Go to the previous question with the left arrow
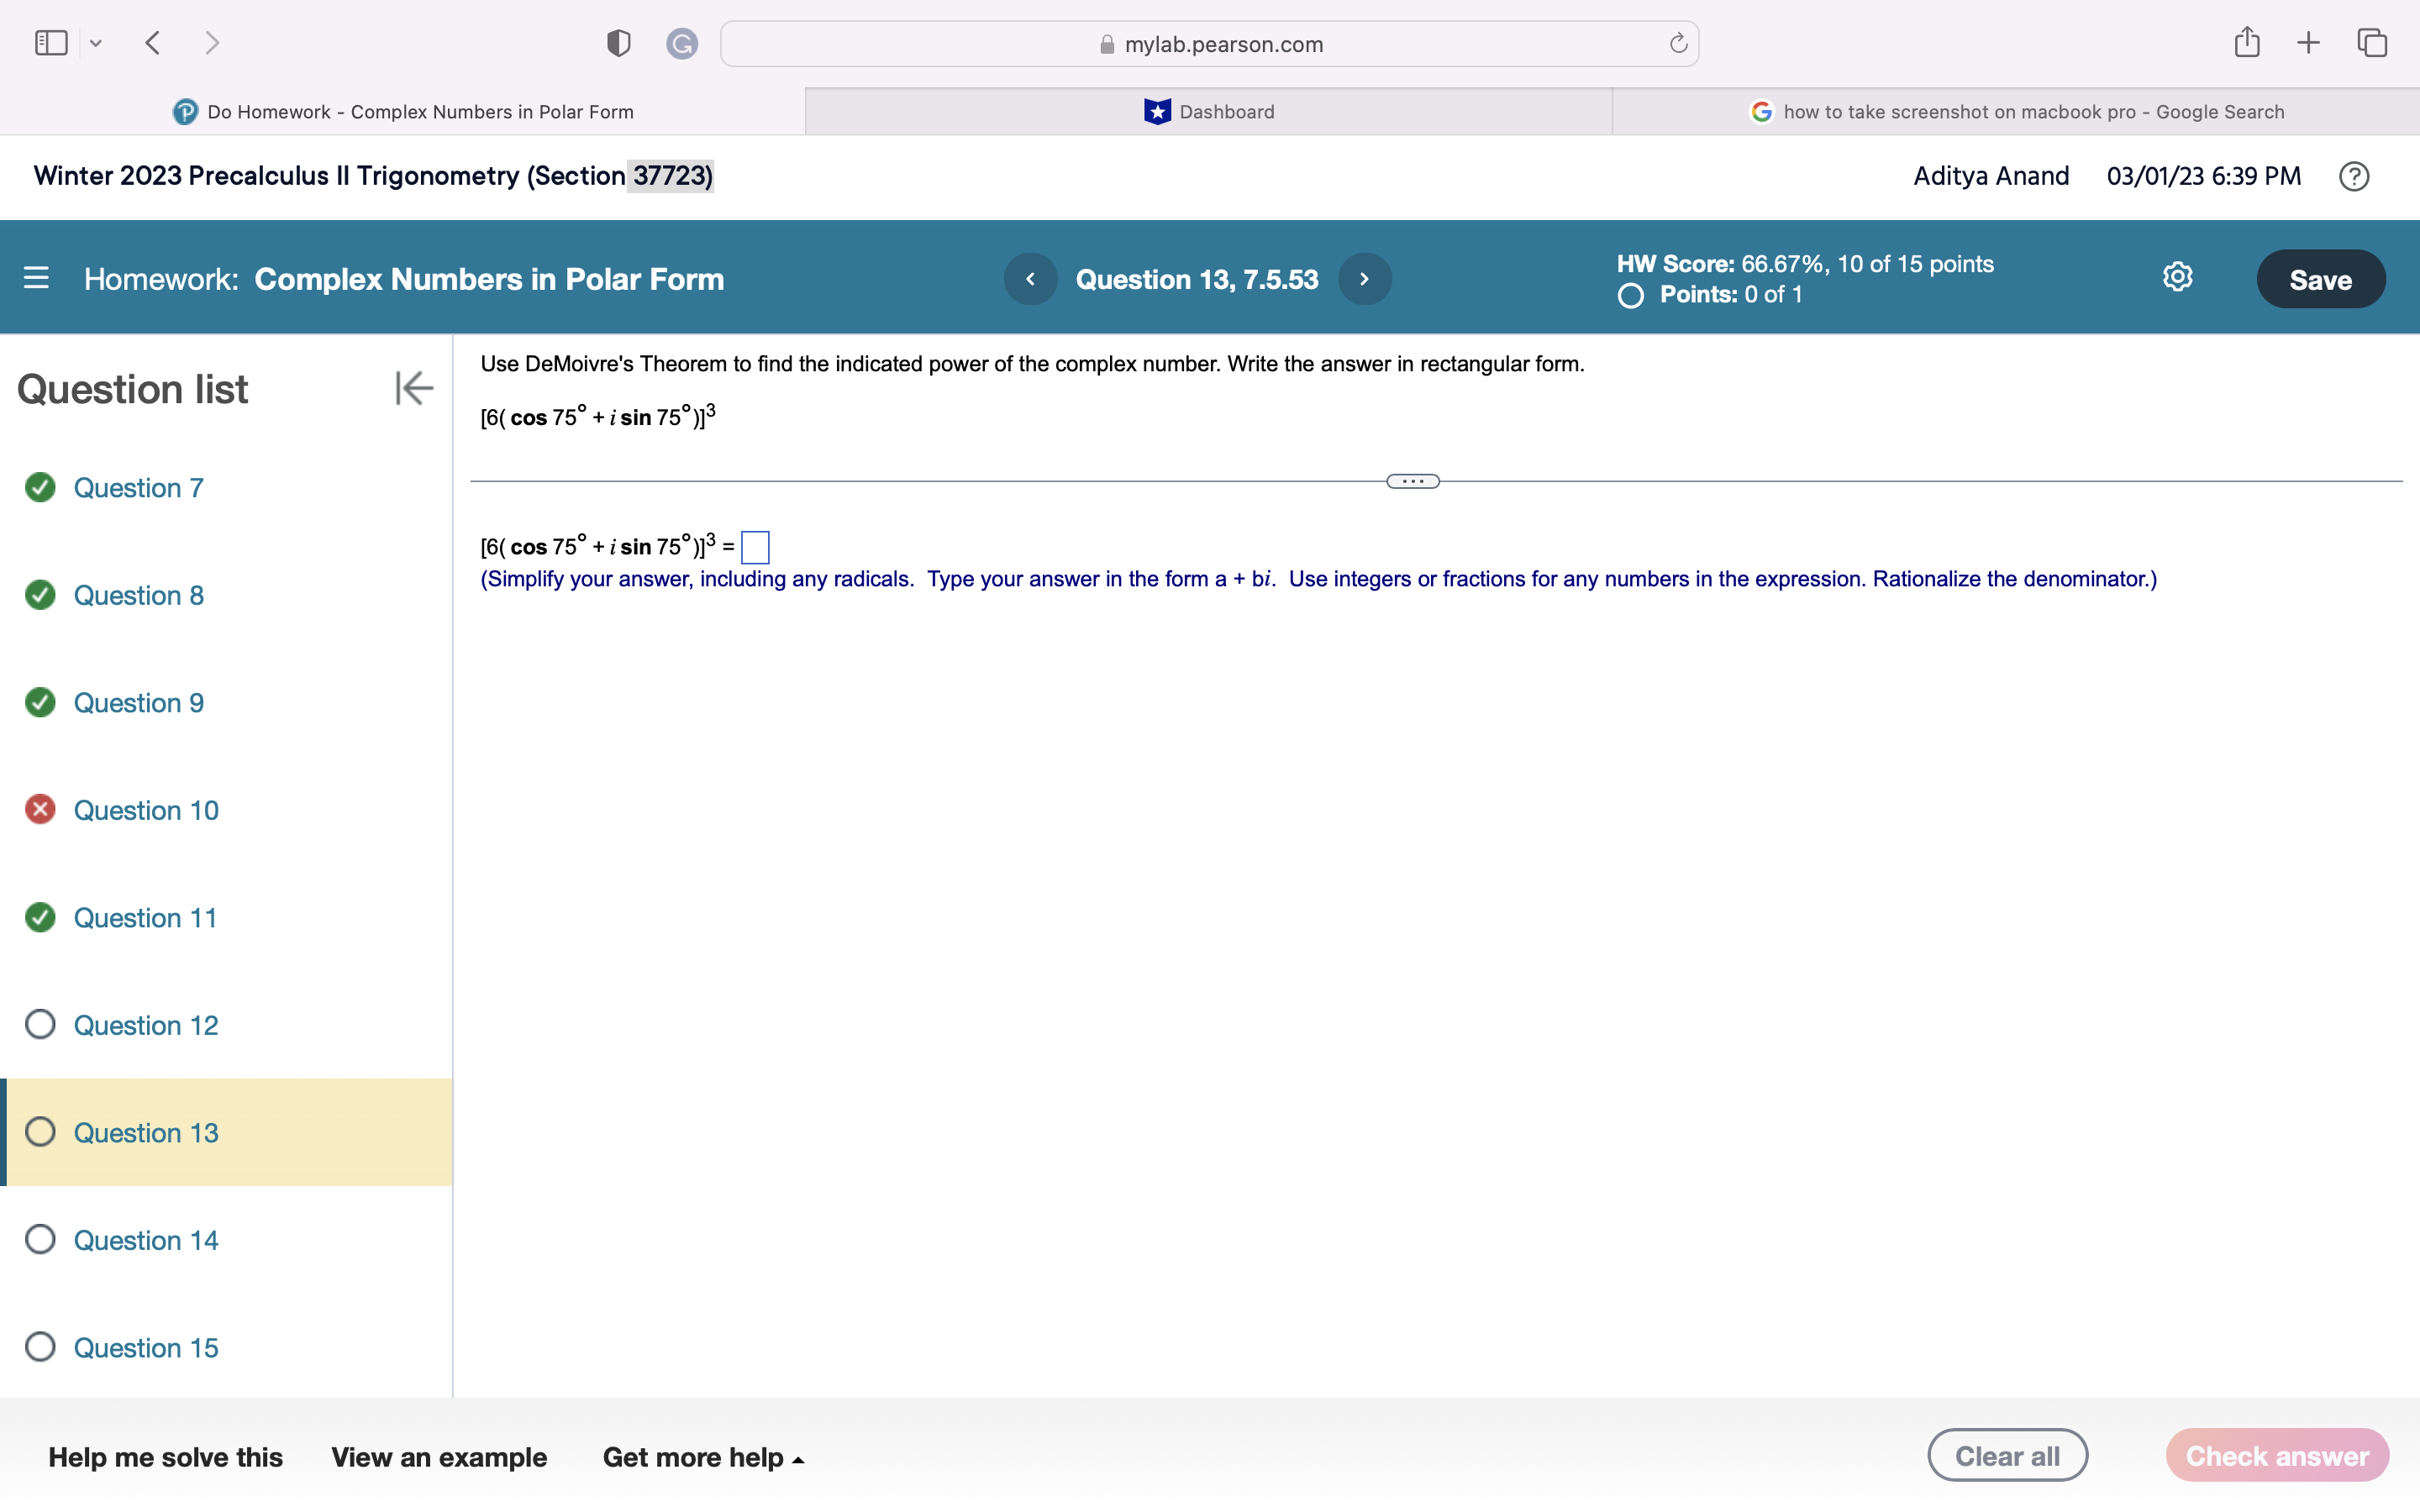This screenshot has width=2420, height=1512. (1030, 279)
